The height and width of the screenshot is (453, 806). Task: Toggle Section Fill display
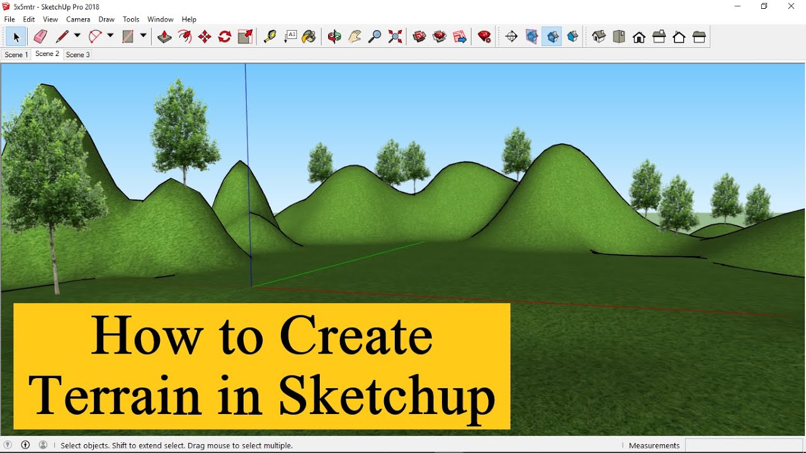572,37
